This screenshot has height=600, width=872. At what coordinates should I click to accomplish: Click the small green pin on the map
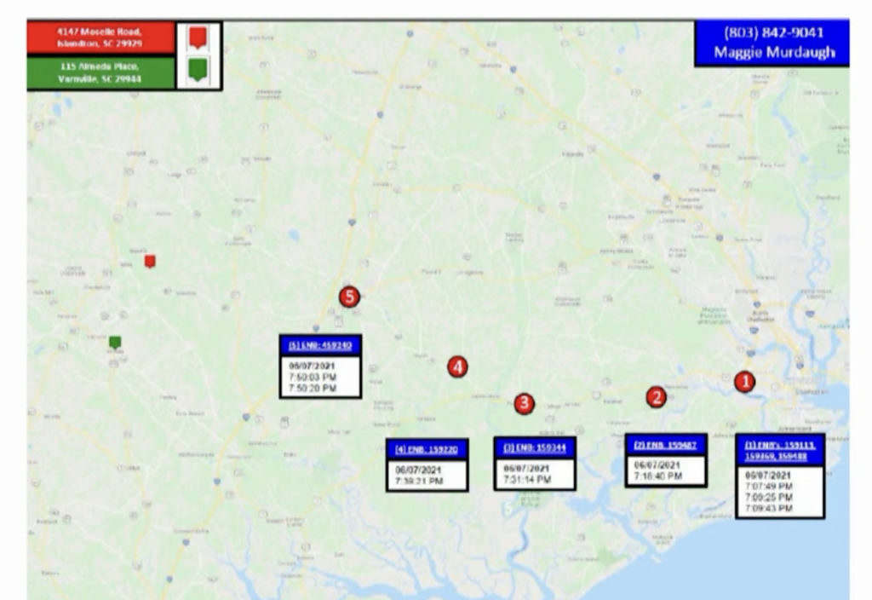(115, 342)
